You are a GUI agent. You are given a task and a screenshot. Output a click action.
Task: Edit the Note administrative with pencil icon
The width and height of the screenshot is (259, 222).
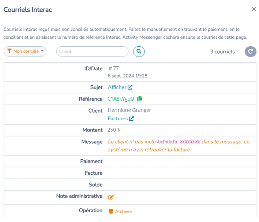[111, 197]
